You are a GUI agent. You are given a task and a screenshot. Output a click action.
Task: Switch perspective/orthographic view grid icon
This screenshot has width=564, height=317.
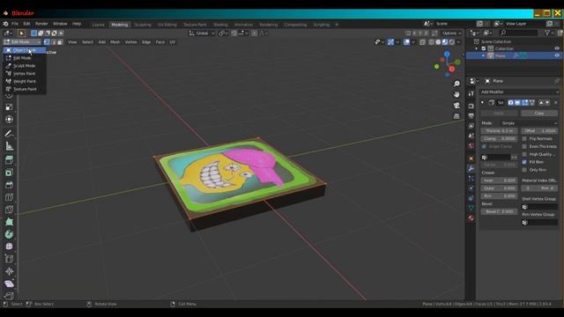click(x=456, y=116)
